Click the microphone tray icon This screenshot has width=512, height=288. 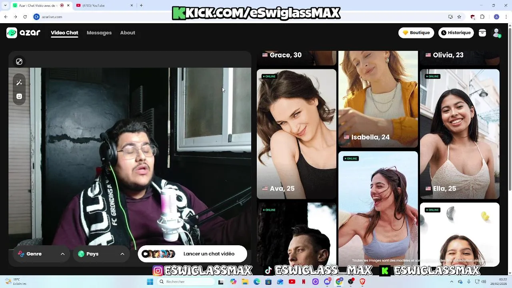469,282
